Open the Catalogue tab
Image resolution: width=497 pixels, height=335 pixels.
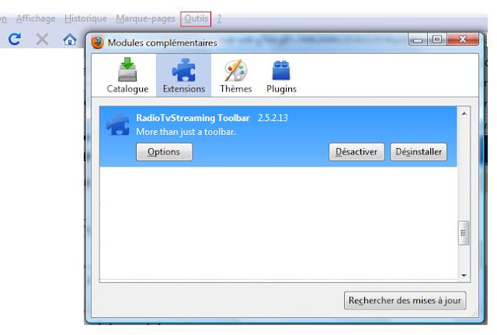point(127,75)
